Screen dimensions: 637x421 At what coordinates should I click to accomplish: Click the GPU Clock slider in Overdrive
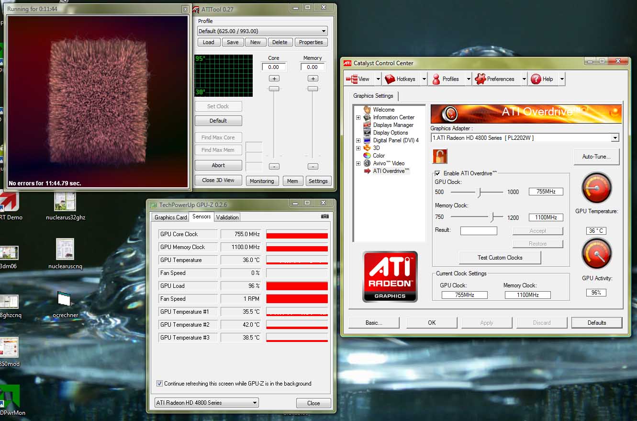[479, 192]
